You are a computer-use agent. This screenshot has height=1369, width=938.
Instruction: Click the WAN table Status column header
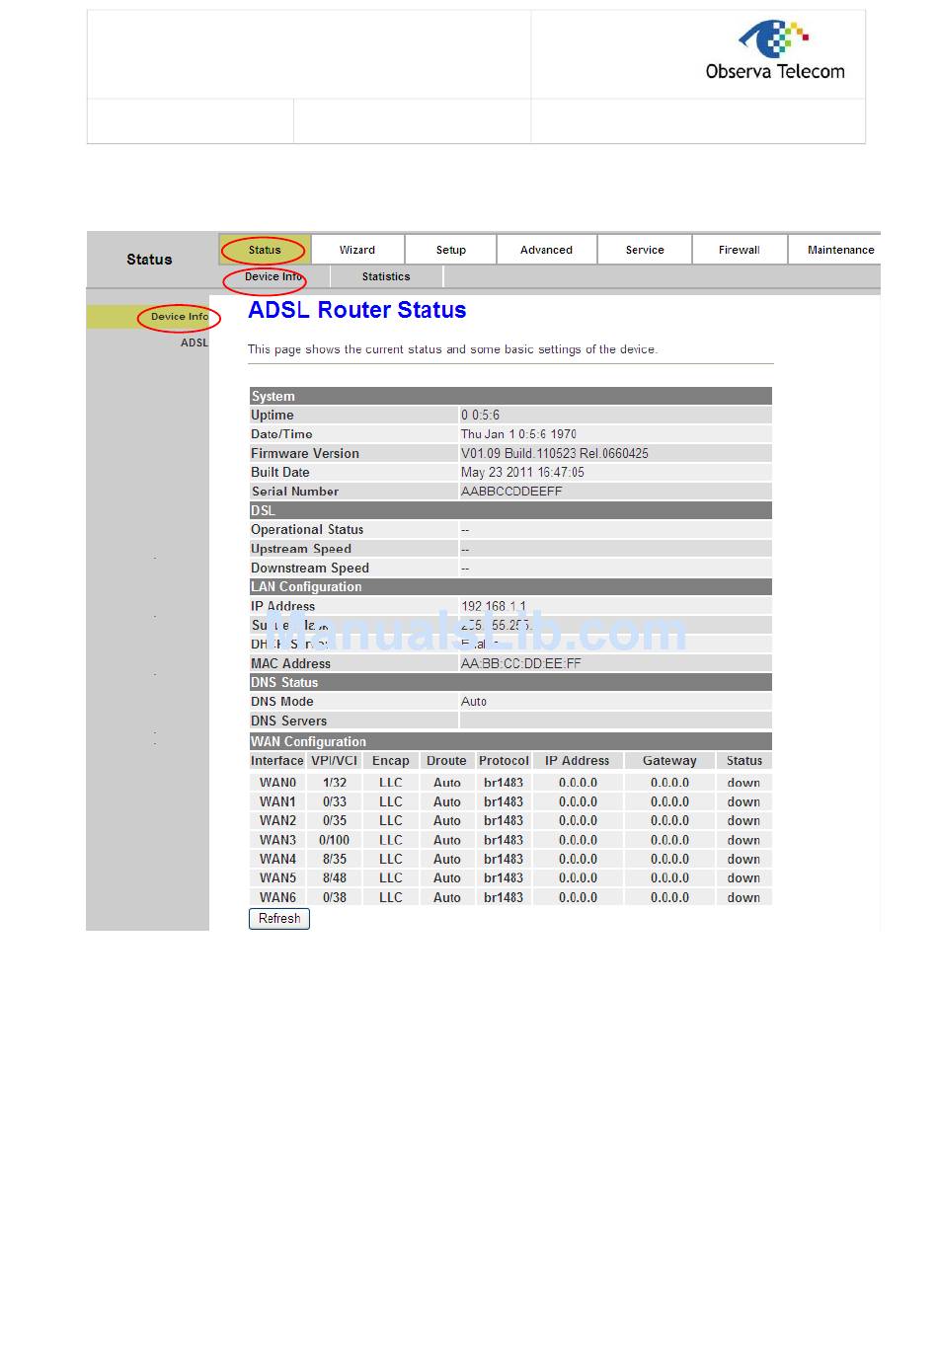[x=744, y=761]
